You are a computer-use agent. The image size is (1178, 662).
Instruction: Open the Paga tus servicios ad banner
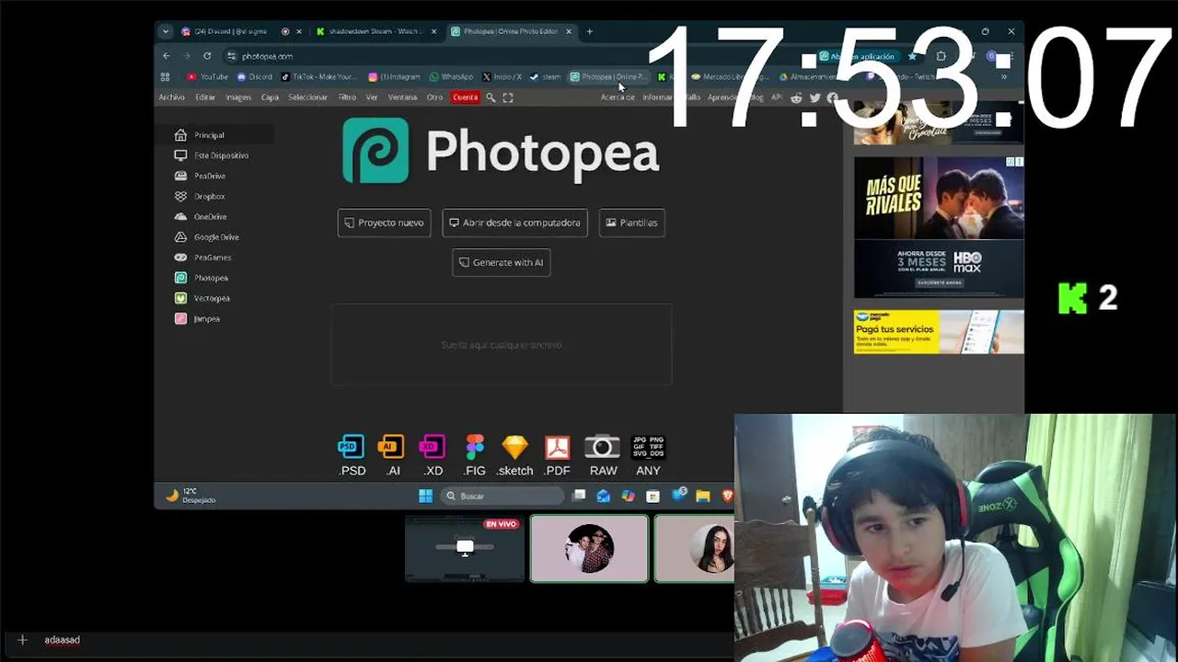[939, 332]
